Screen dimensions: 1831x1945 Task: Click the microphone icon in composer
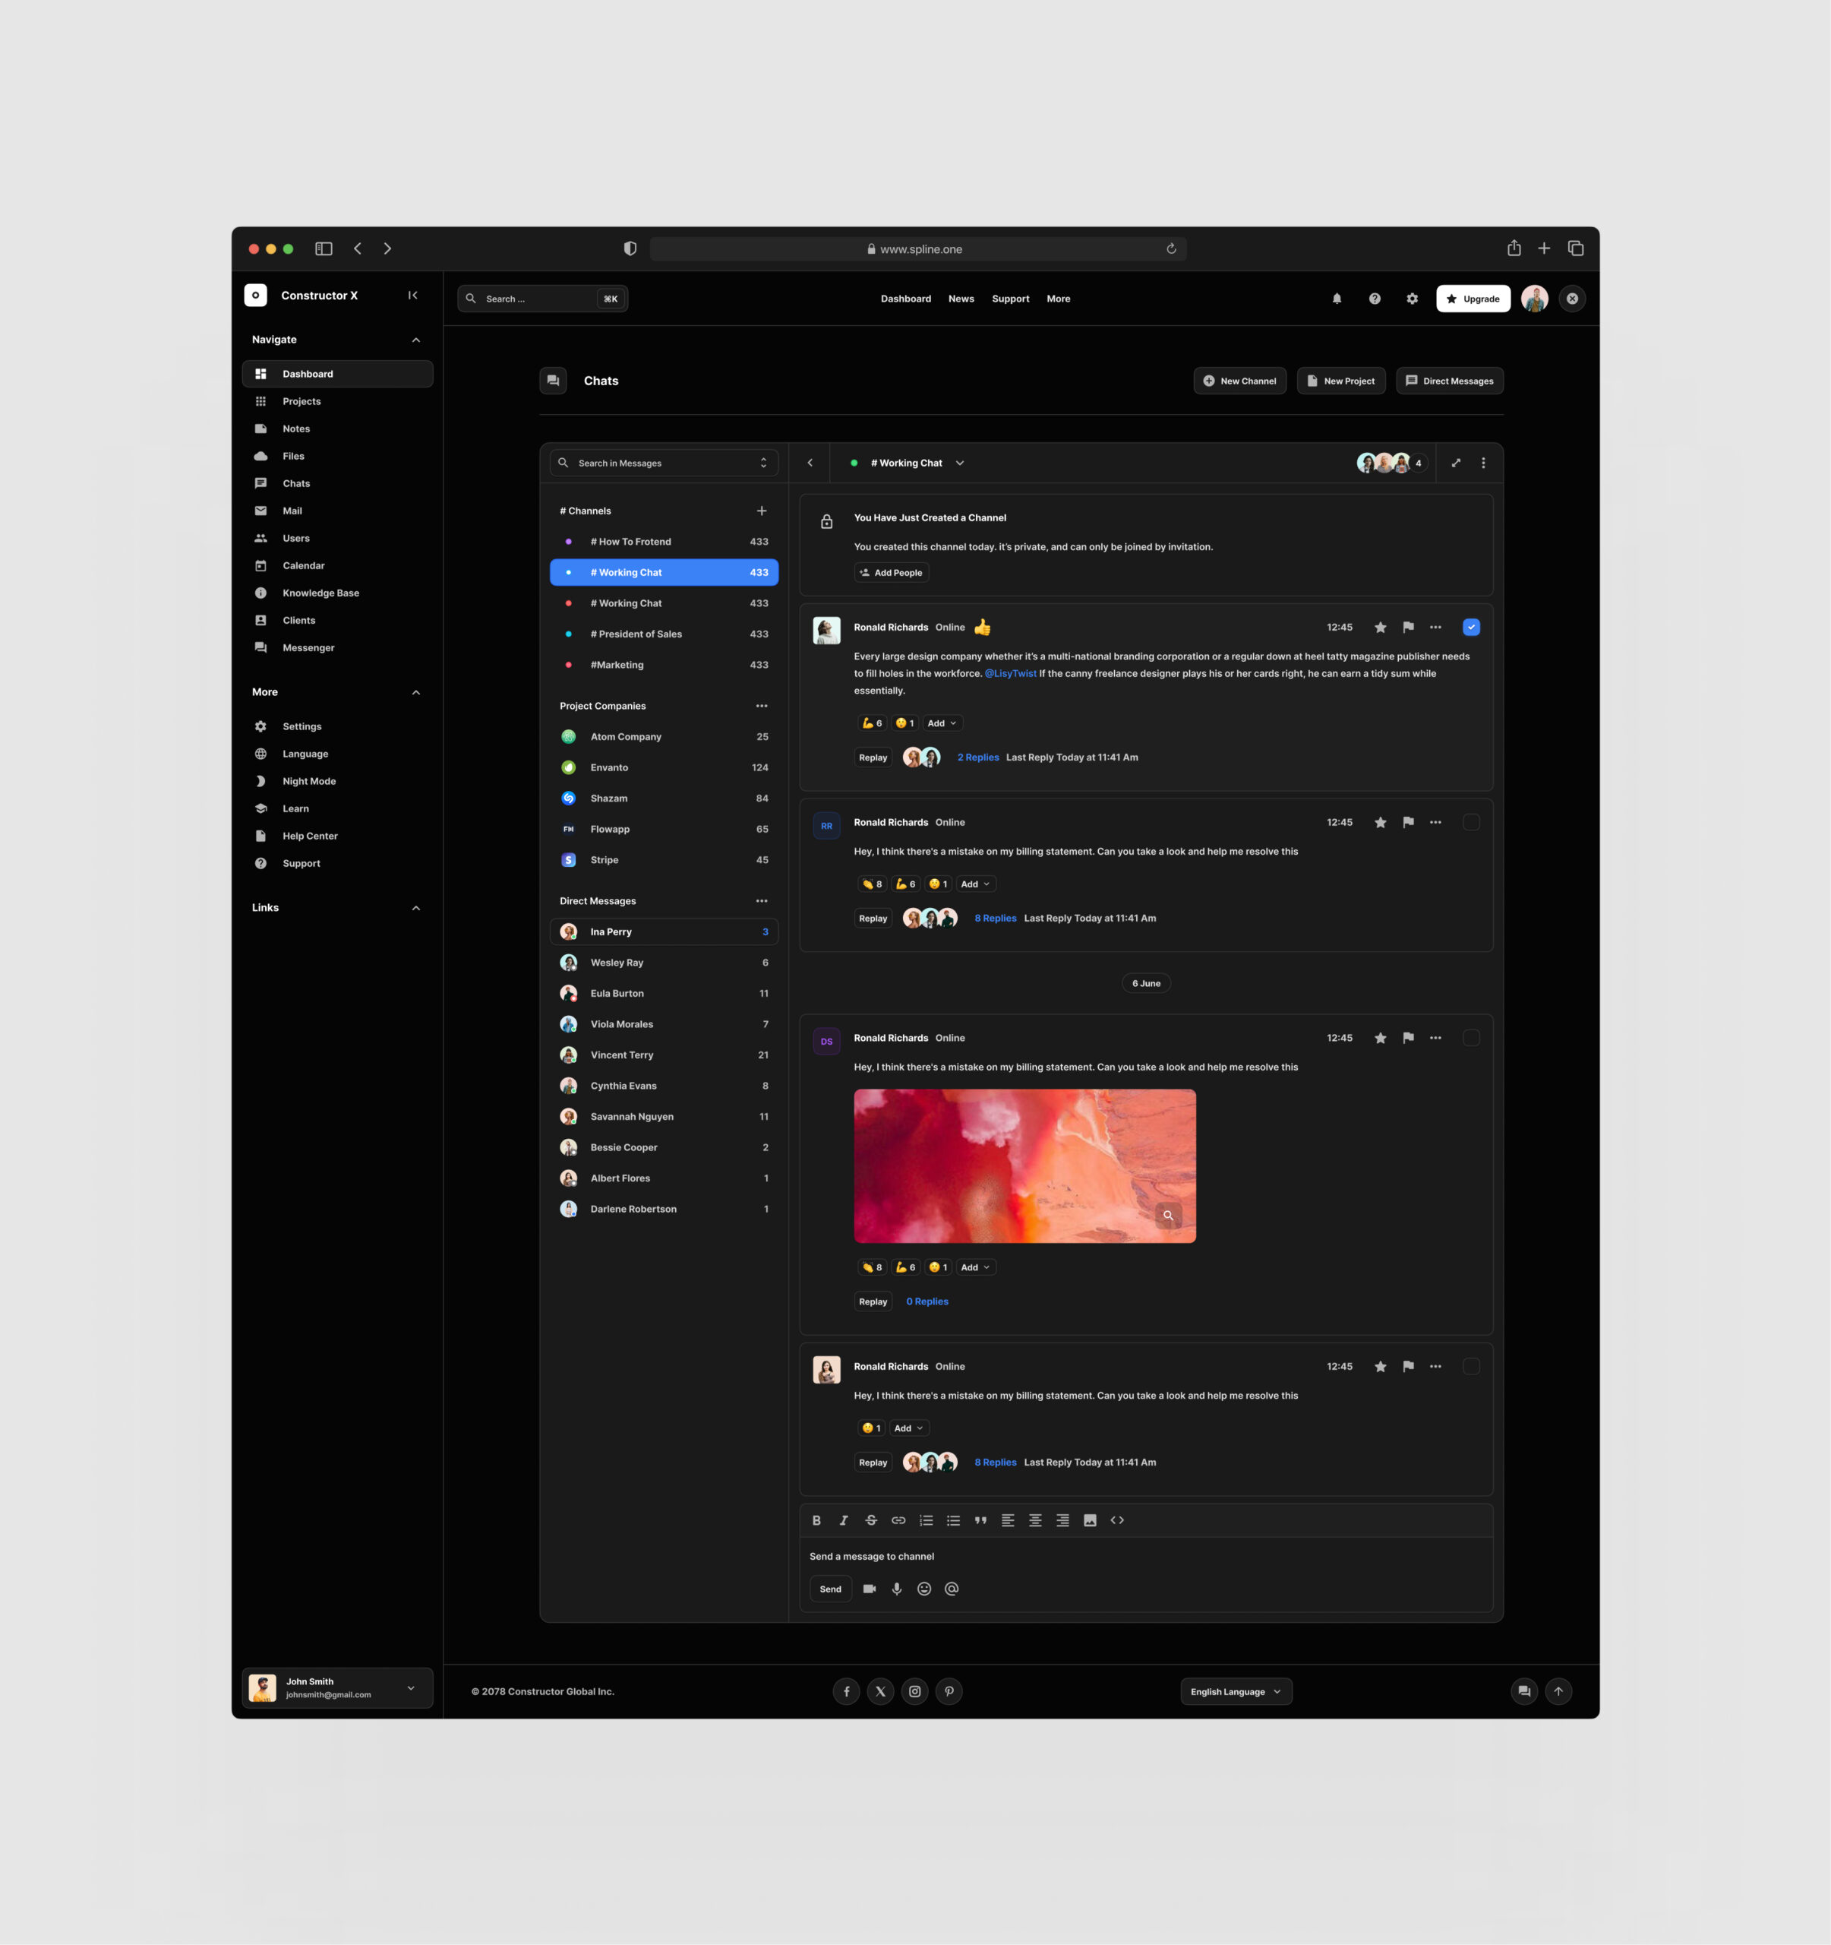tap(897, 1589)
